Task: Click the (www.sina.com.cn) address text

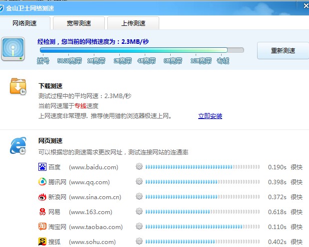Action: pos(95,197)
